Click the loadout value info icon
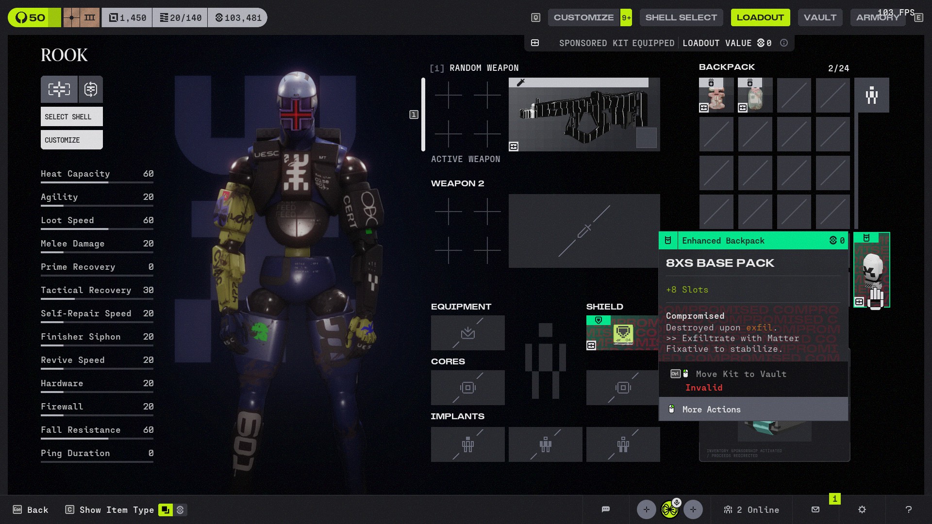This screenshot has width=932, height=524. (783, 43)
